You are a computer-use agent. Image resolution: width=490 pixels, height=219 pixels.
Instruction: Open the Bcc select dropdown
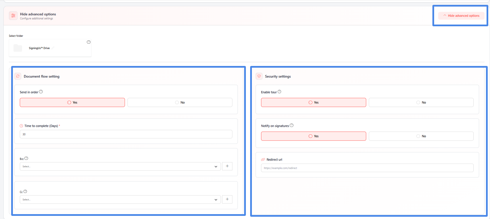tap(120, 166)
